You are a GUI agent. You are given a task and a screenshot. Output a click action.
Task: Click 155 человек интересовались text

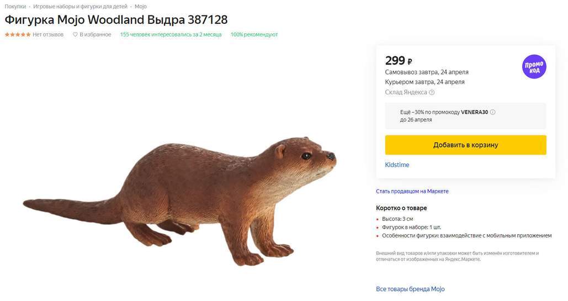[171, 35]
